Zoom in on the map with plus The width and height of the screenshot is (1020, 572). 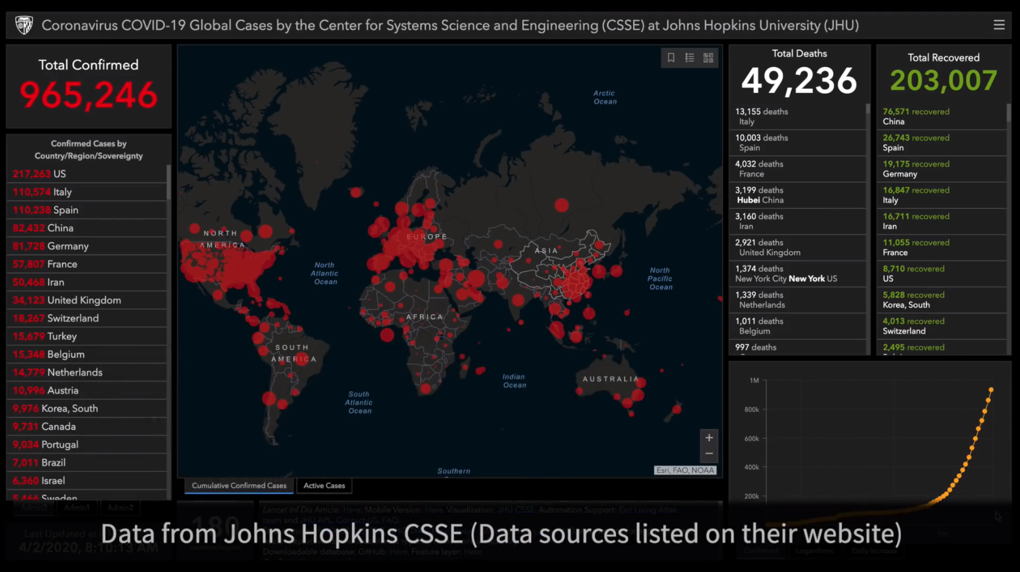coord(709,438)
